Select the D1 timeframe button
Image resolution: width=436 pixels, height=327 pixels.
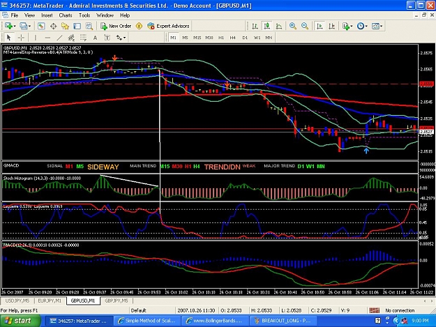click(245, 38)
